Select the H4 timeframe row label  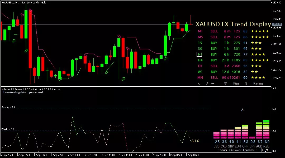click(200, 60)
